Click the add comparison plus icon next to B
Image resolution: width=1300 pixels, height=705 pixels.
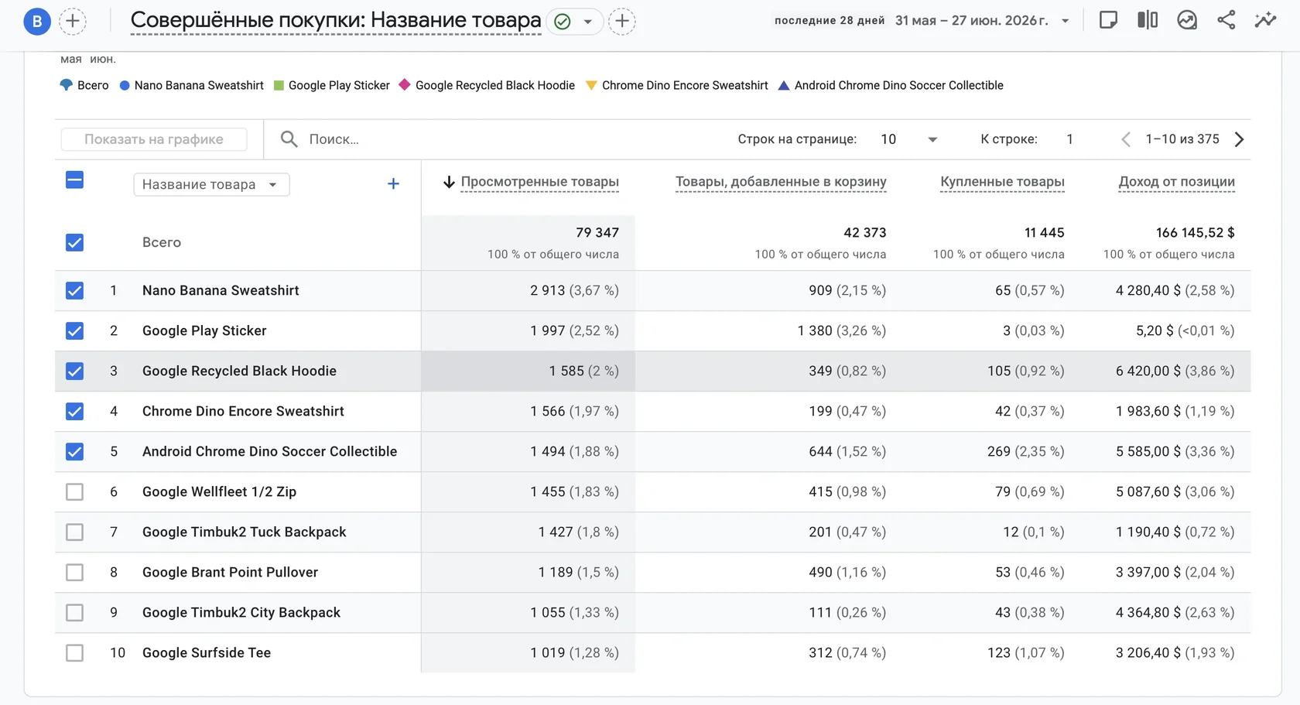point(73,22)
